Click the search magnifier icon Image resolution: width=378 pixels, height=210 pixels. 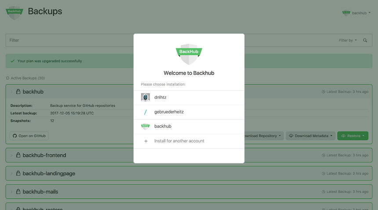365,40
